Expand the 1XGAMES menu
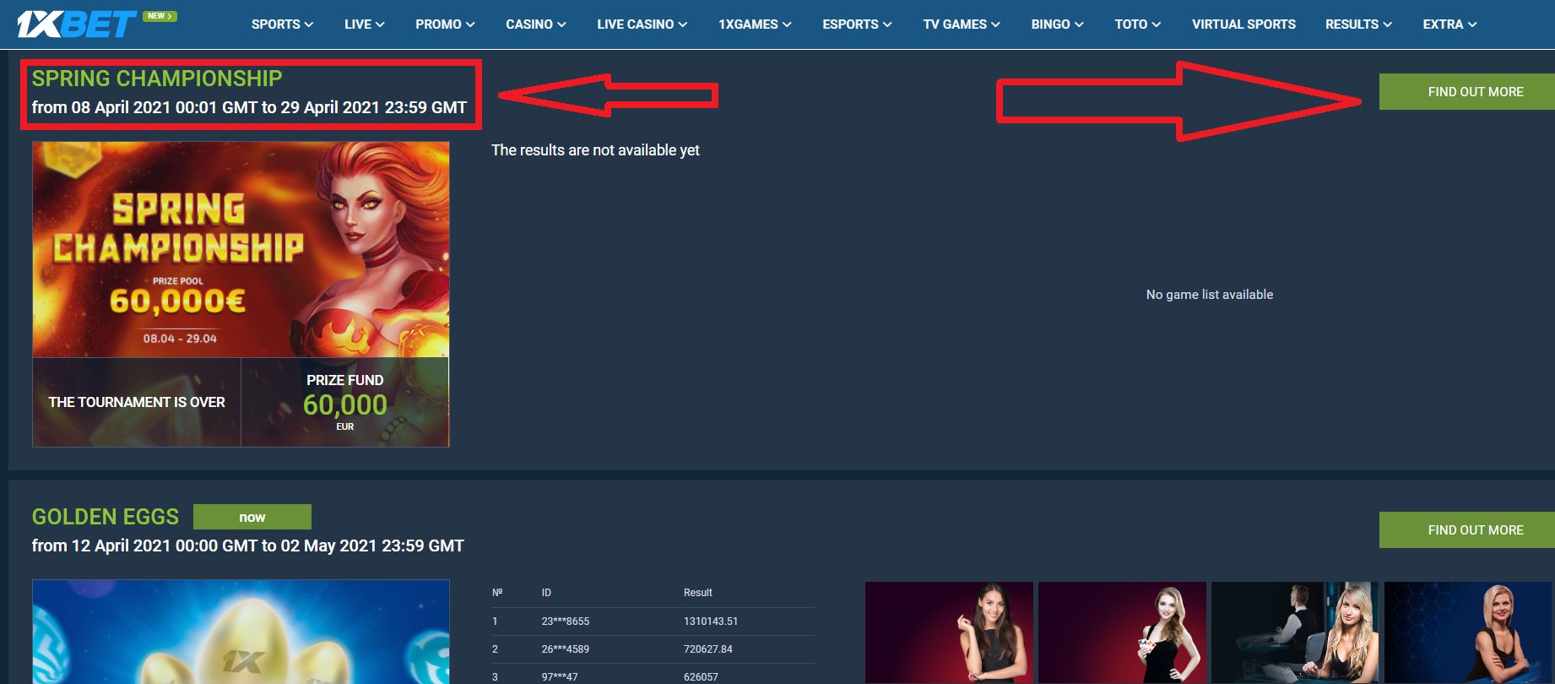Viewport: 1555px width, 684px height. click(x=755, y=24)
